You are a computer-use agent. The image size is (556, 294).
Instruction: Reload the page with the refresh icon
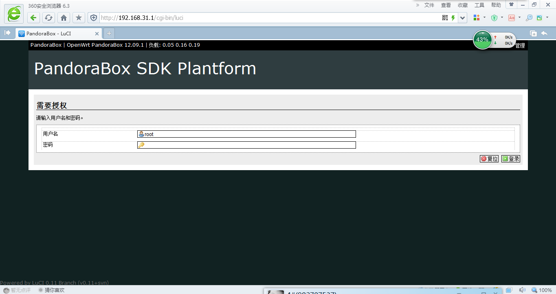pos(48,18)
